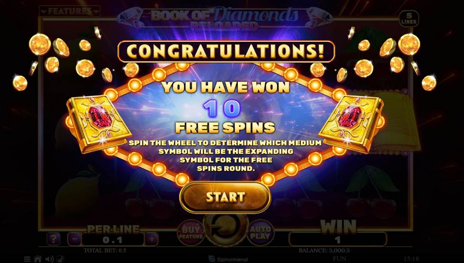Click the START button
Viewport: 464px width, 263px height.
[225, 197]
